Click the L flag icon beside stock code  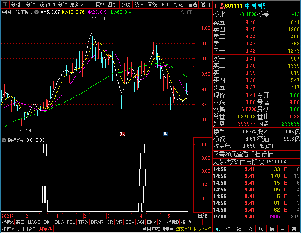pos(216,6)
